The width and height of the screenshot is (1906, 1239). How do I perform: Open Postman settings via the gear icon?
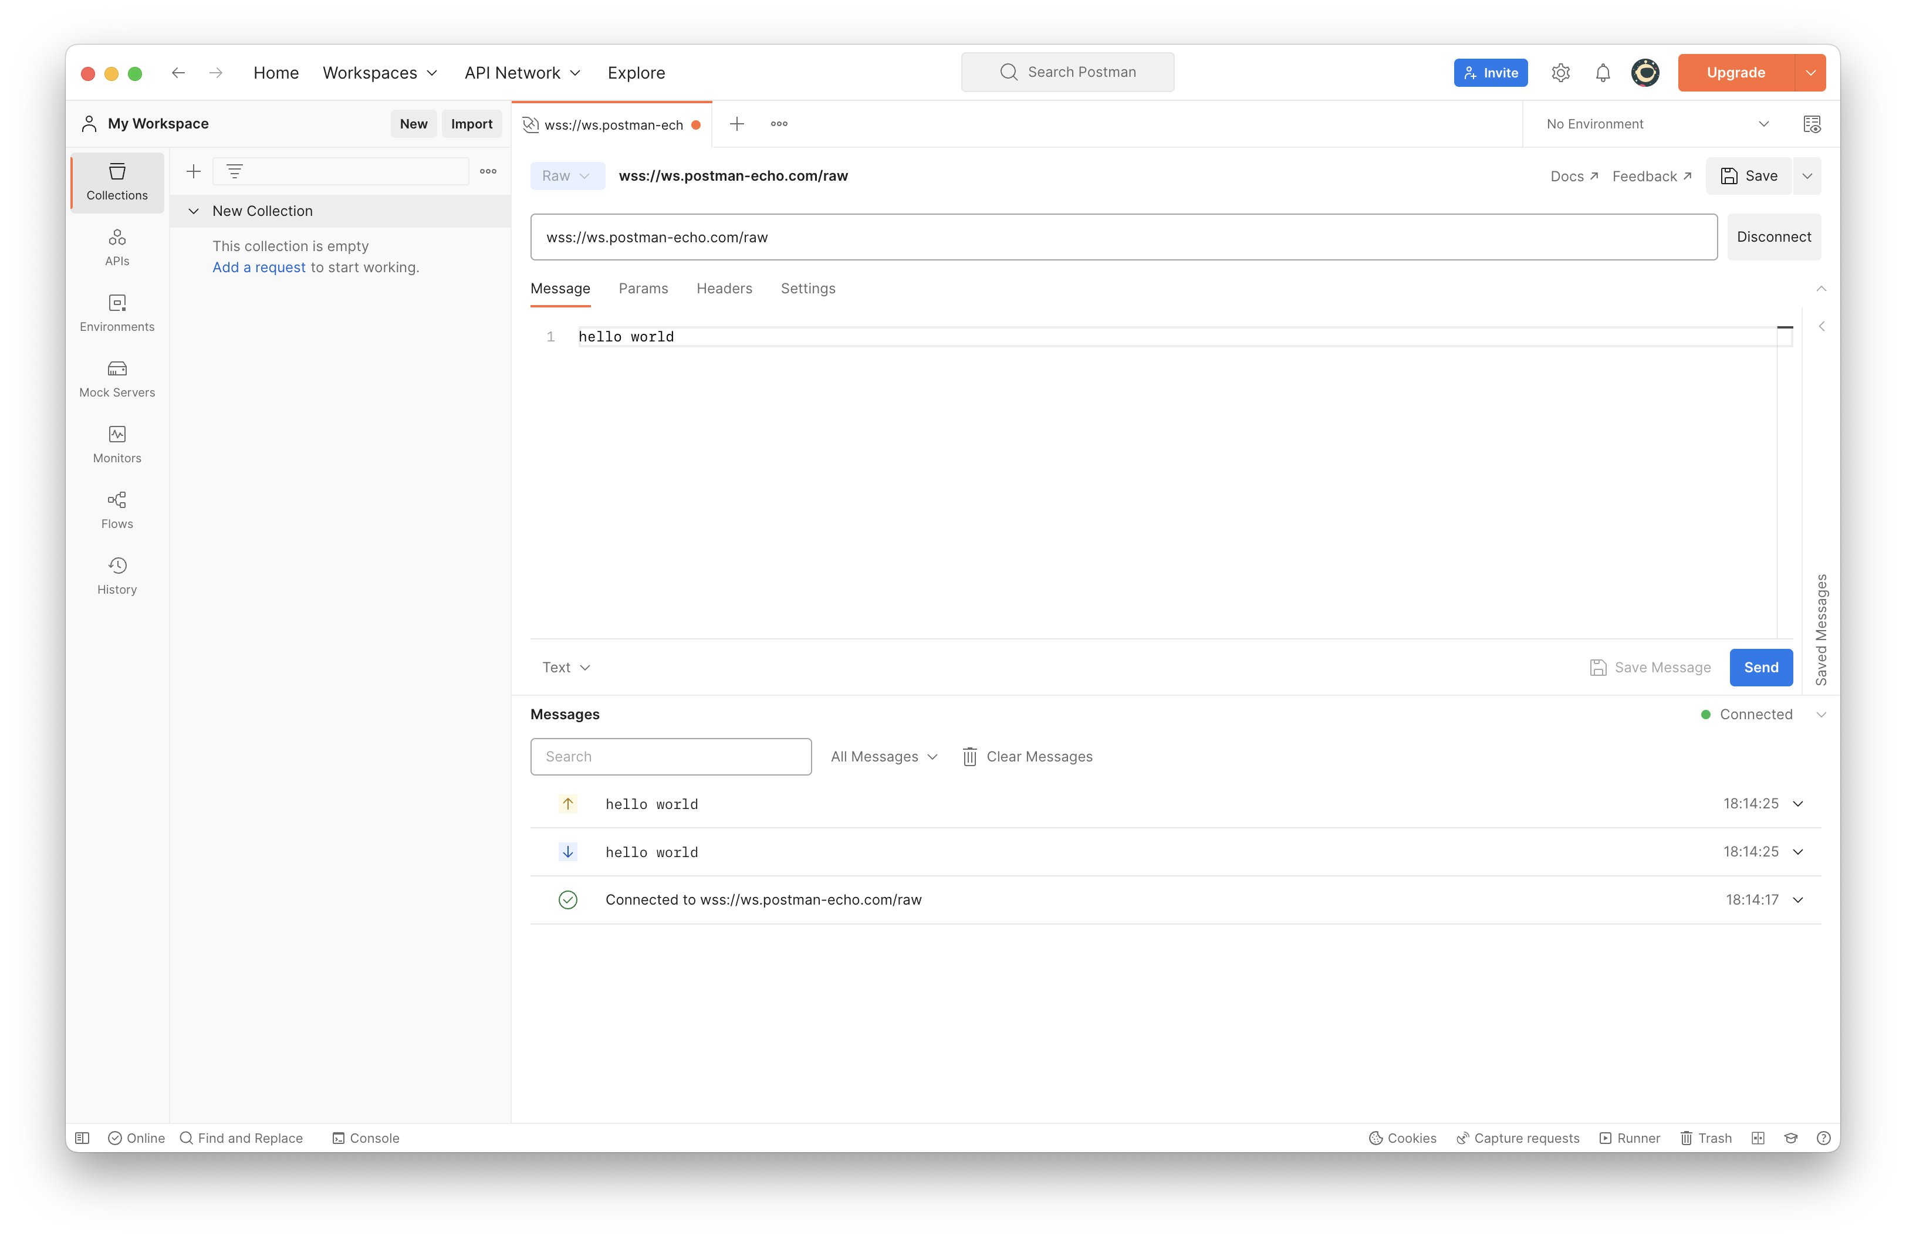click(x=1561, y=72)
